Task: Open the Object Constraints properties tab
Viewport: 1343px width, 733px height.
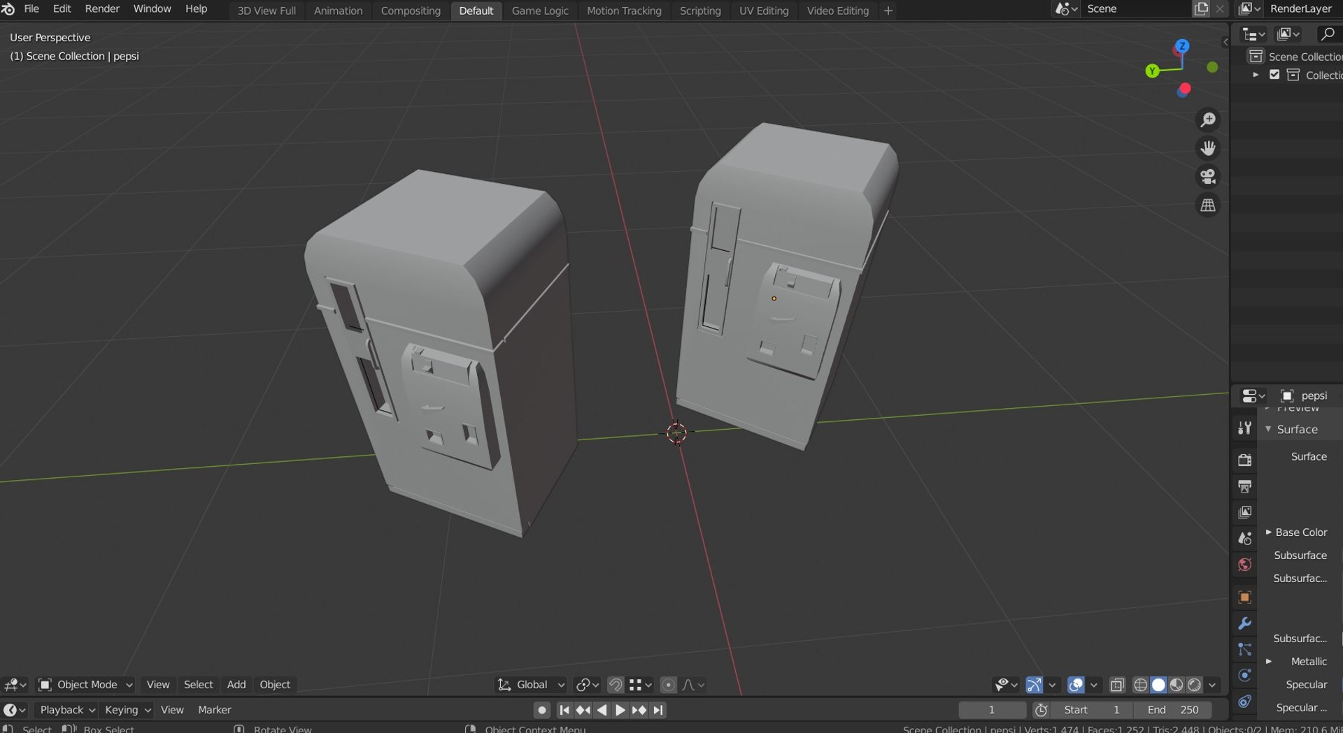Action: point(1244,701)
